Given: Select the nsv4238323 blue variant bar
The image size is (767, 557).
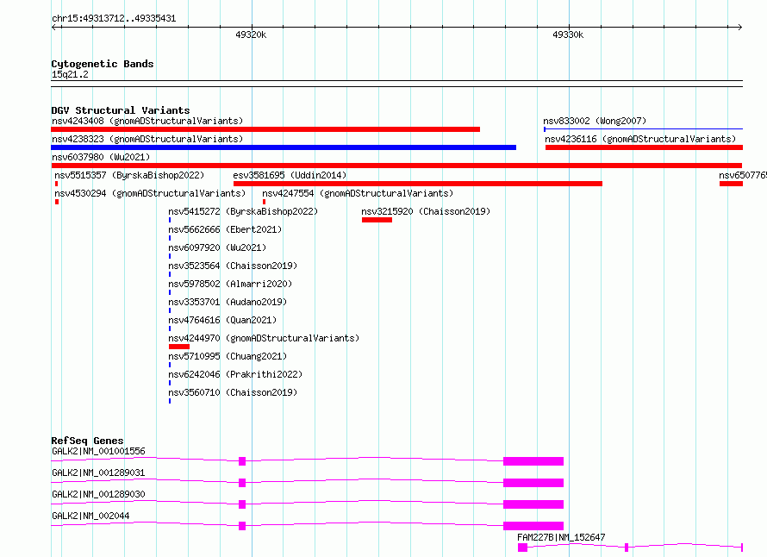Looking at the screenshot, I should (x=284, y=147).
